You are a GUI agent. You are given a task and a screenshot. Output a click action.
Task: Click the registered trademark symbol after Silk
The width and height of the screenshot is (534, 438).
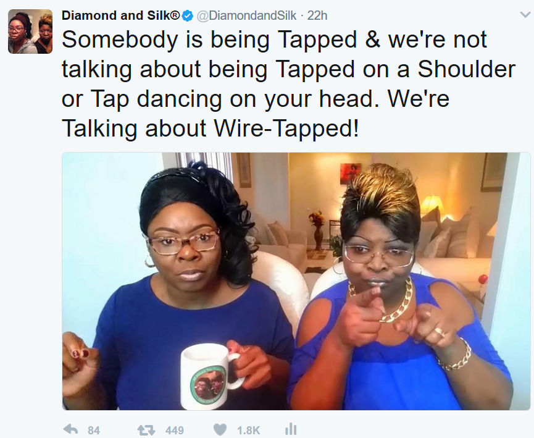click(x=175, y=15)
